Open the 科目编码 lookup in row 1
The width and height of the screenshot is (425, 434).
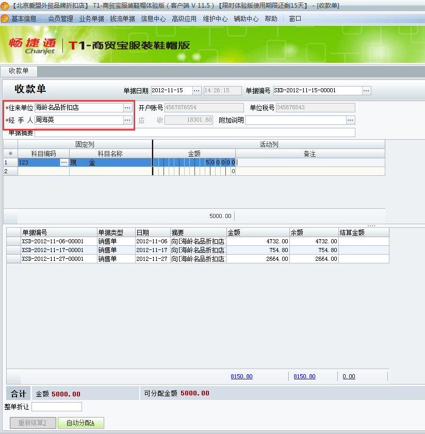(64, 162)
